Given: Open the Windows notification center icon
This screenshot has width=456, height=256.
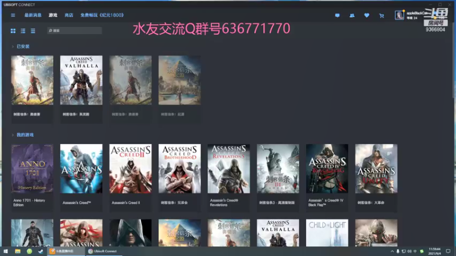Looking at the screenshot, I should pos(448,251).
